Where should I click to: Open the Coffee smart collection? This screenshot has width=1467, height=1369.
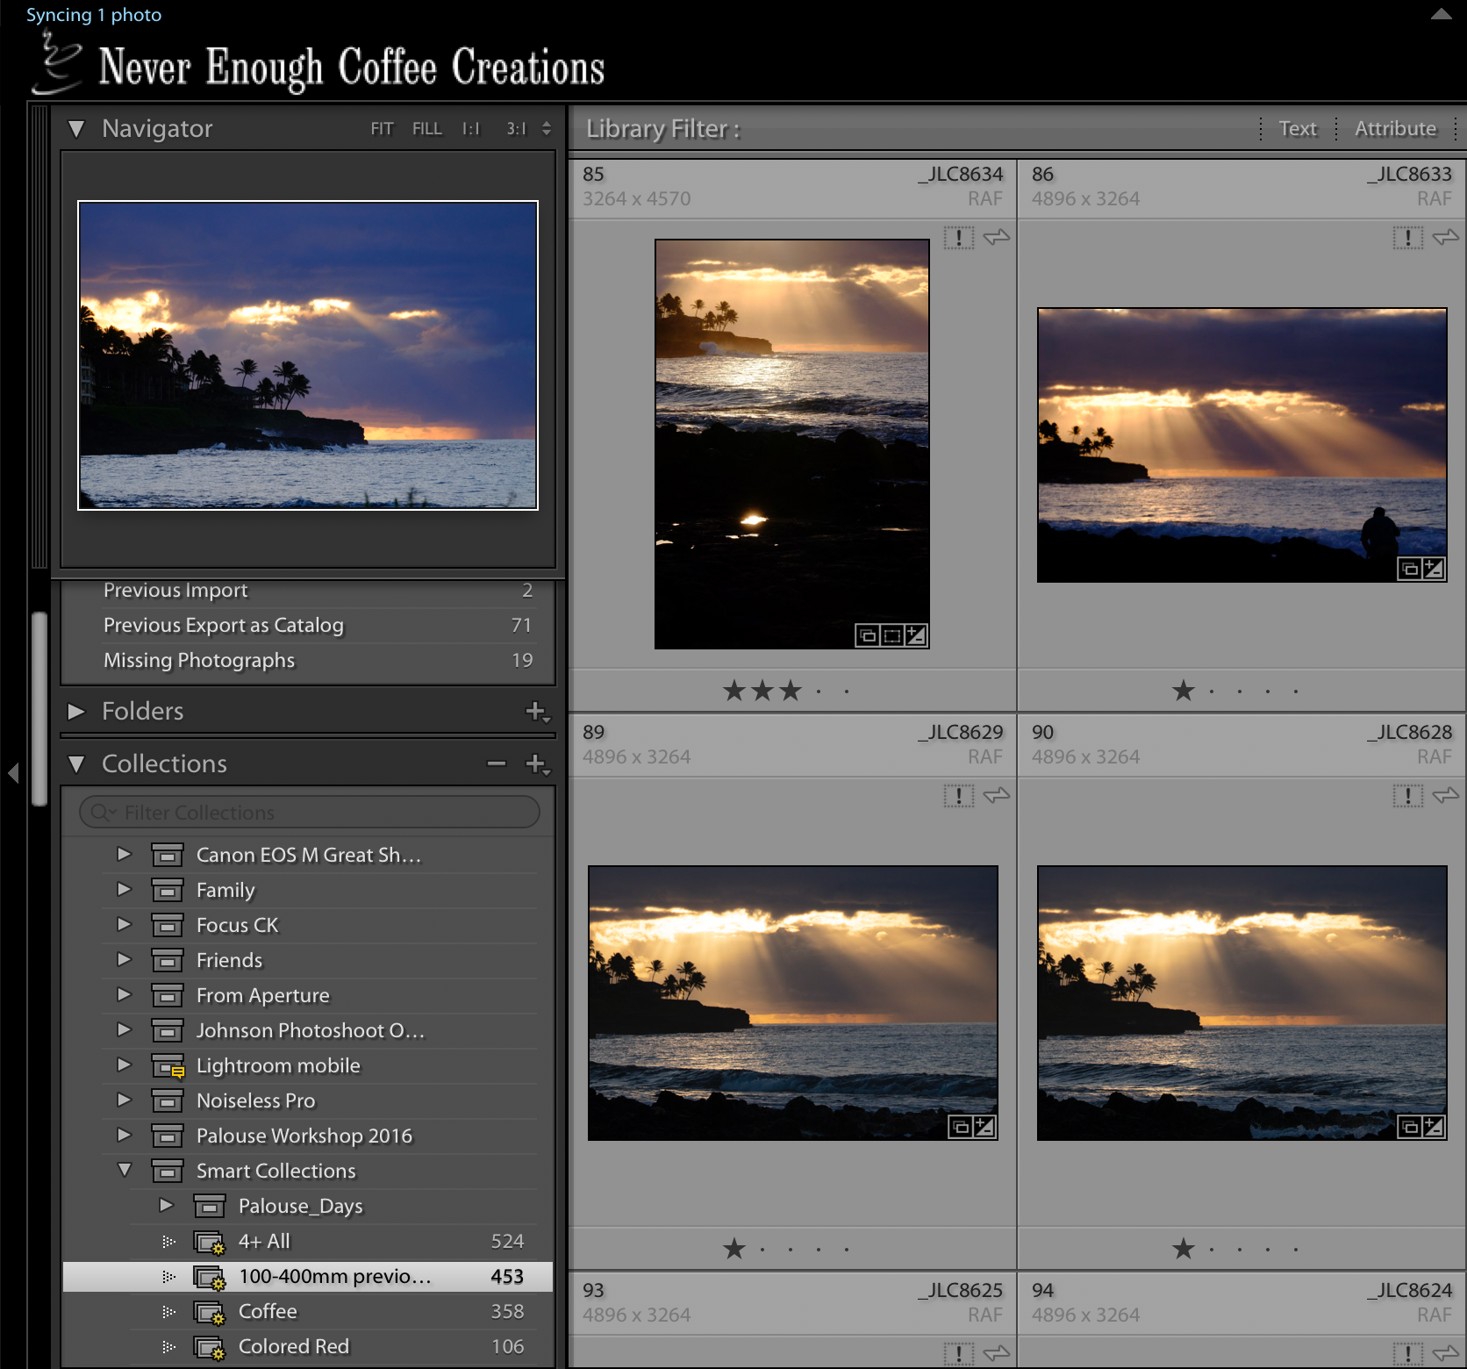click(x=268, y=1311)
